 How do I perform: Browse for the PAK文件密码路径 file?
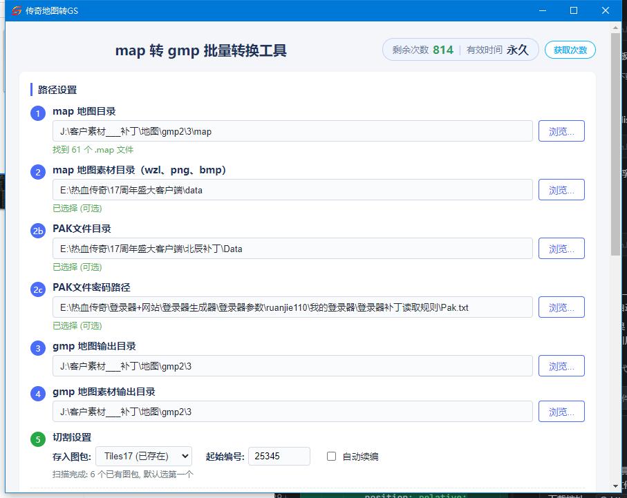coord(561,307)
